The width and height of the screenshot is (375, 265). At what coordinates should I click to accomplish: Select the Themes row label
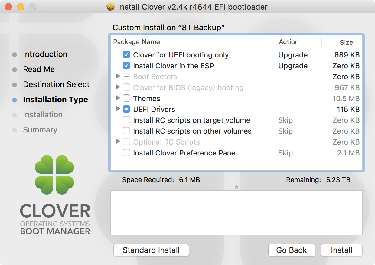pos(147,99)
